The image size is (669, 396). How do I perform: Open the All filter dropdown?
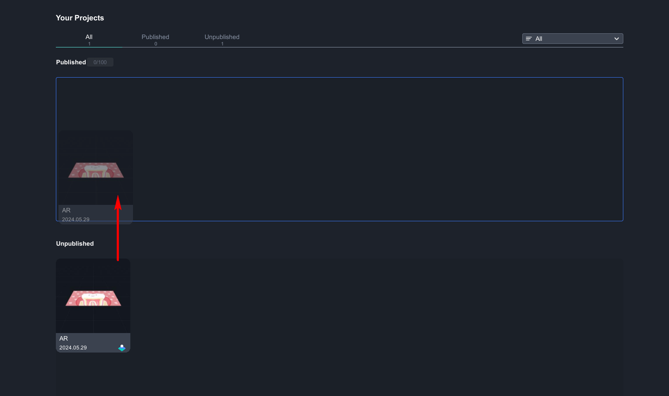pyautogui.click(x=572, y=39)
